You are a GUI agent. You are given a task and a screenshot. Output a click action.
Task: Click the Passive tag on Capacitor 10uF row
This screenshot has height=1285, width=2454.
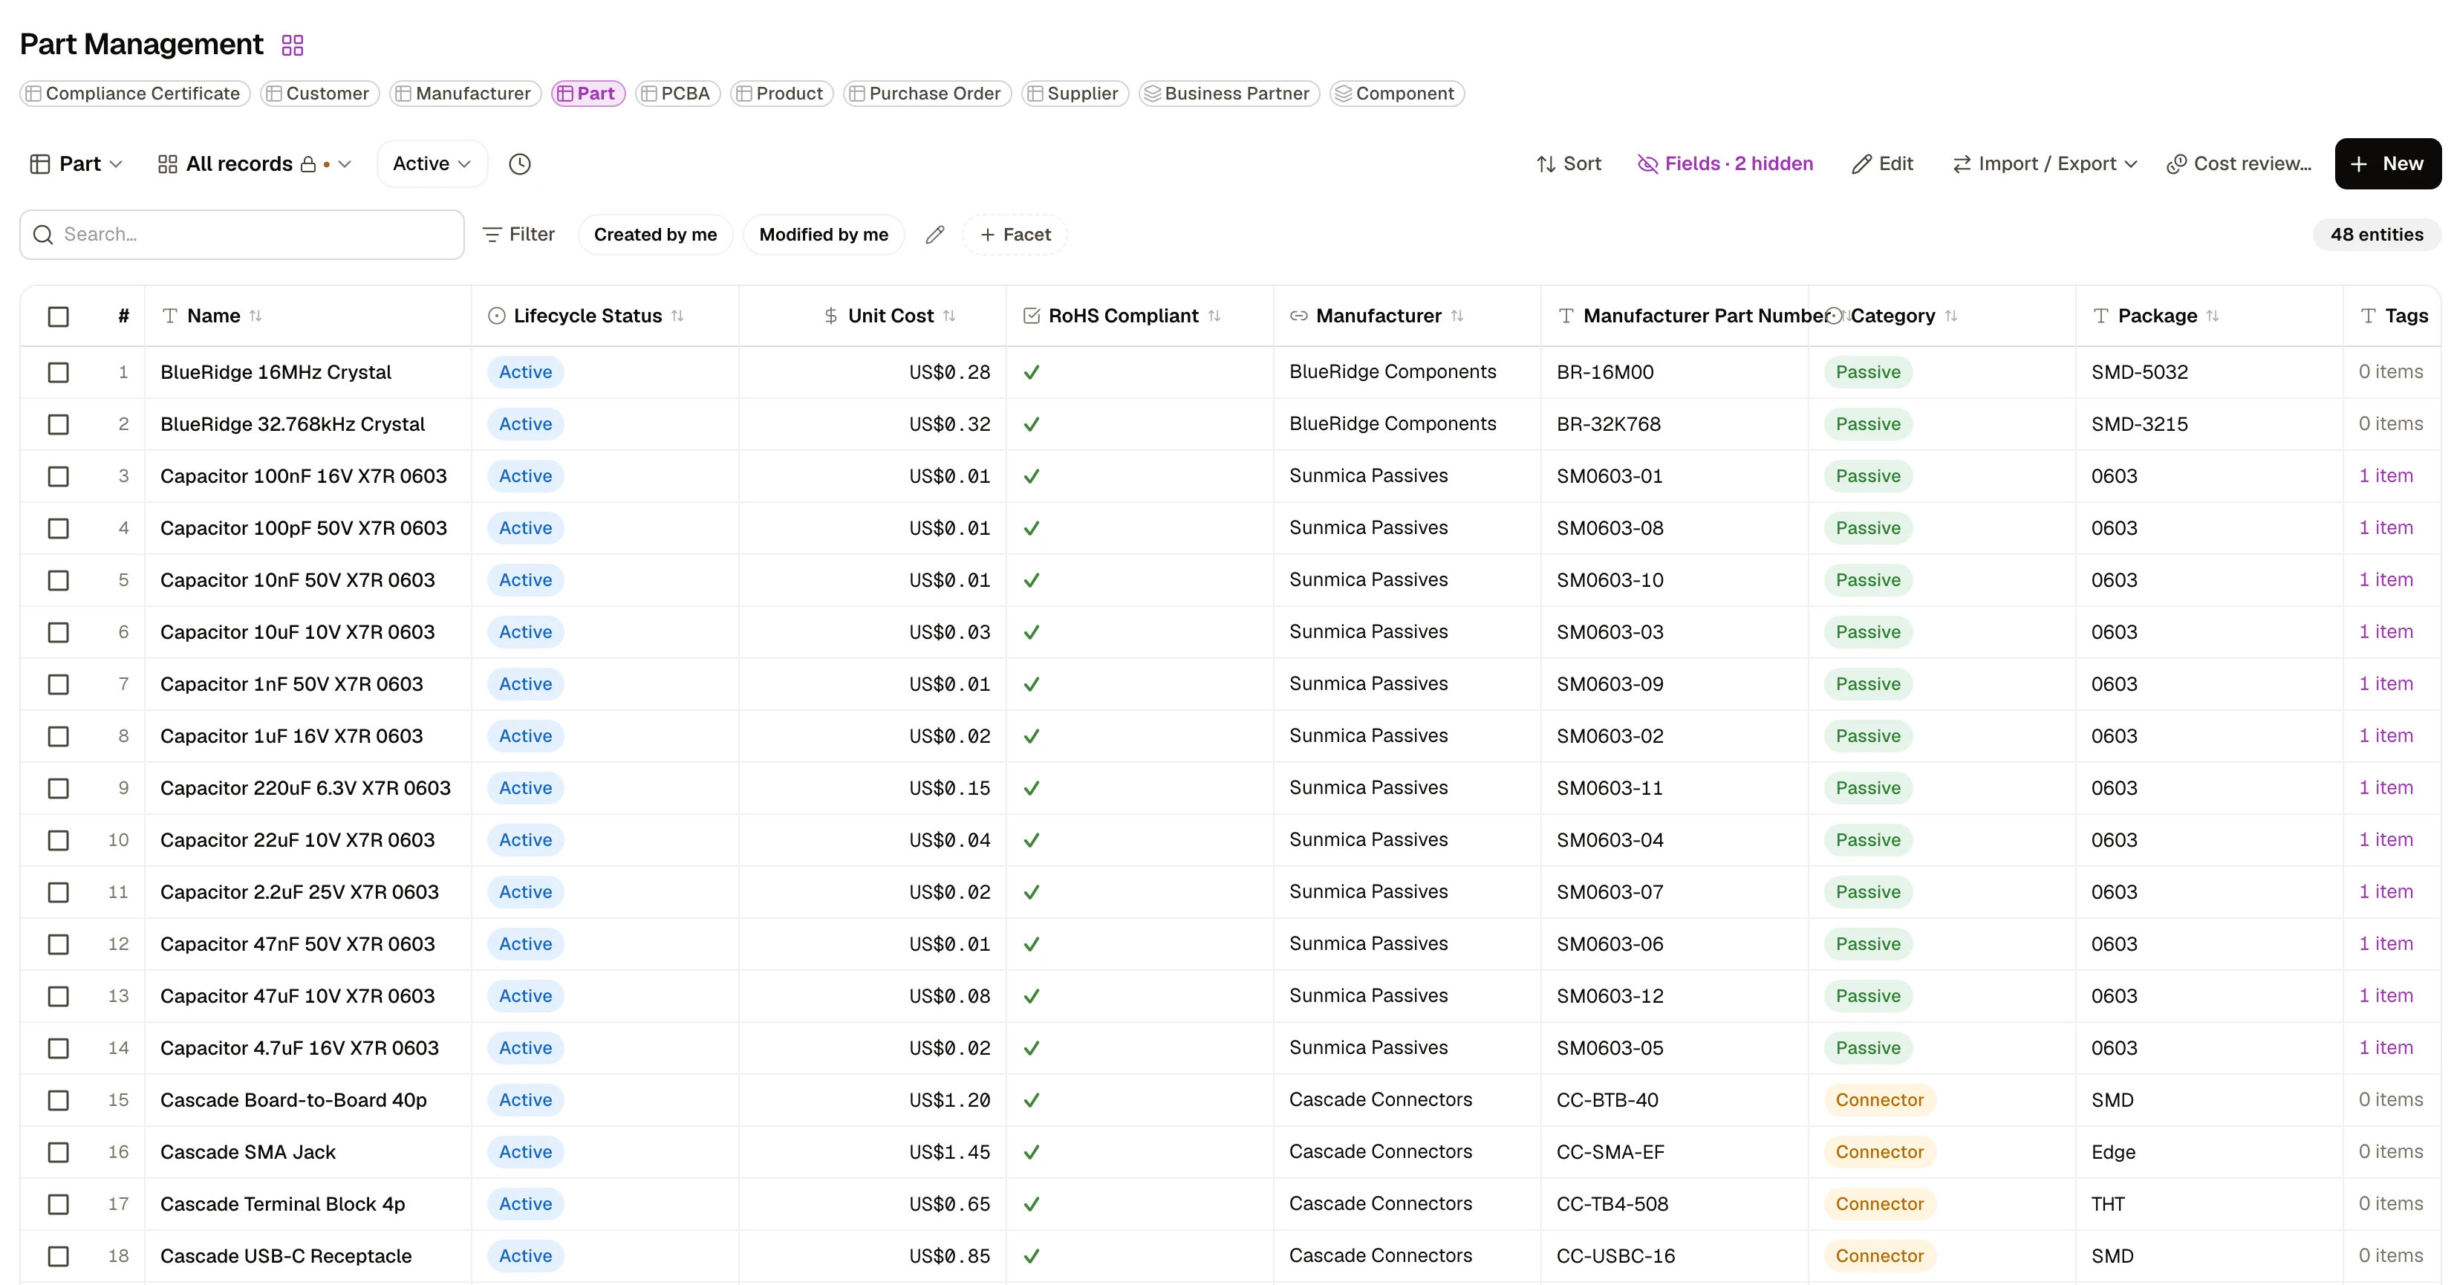coord(1867,633)
